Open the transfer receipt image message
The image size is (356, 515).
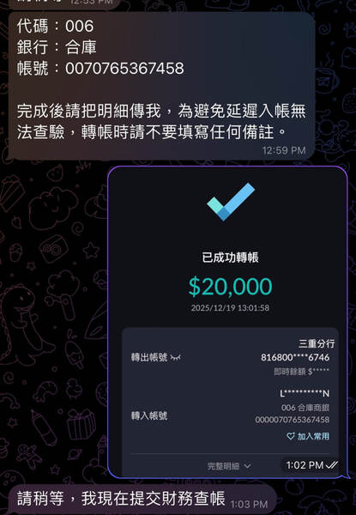pos(227,322)
